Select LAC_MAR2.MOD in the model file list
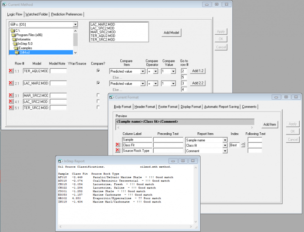The image size is (304, 232). pos(103,24)
